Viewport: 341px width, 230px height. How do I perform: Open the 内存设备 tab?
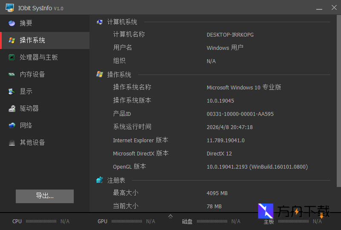pyautogui.click(x=45, y=75)
